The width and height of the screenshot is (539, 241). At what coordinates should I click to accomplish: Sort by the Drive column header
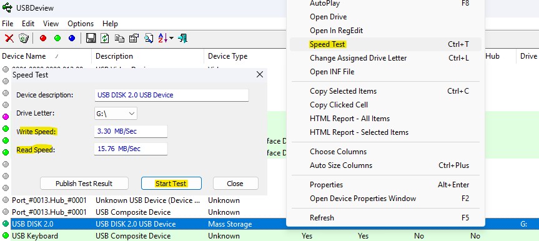coord(528,56)
